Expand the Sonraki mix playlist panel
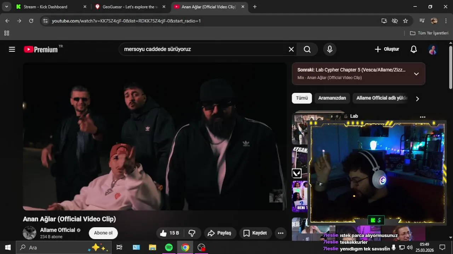Viewport: 453px width, 254px height. coord(416,74)
